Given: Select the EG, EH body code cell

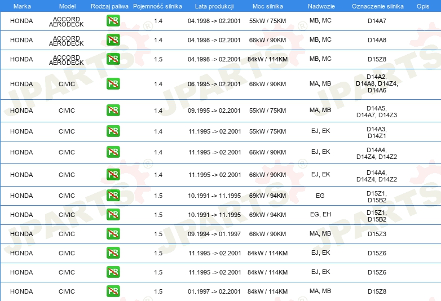Looking at the screenshot, I should (x=320, y=214).
